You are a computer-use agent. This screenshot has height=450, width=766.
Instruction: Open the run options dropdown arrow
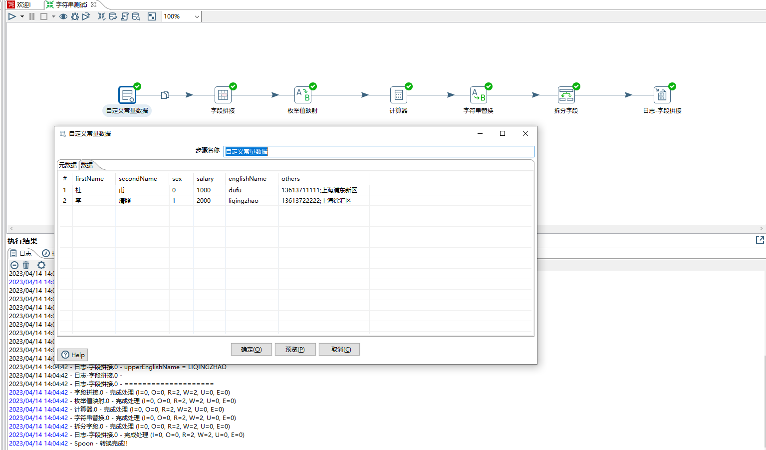(x=22, y=16)
